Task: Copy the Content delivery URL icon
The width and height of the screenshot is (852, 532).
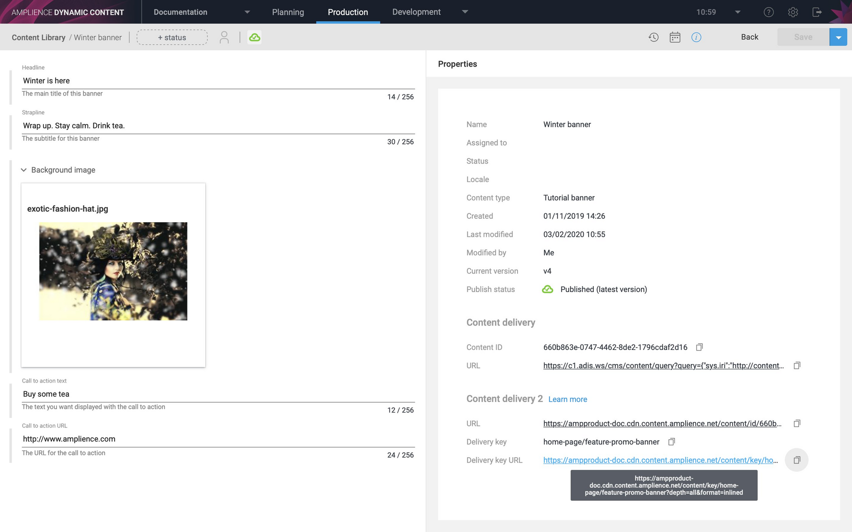Action: coord(797,365)
